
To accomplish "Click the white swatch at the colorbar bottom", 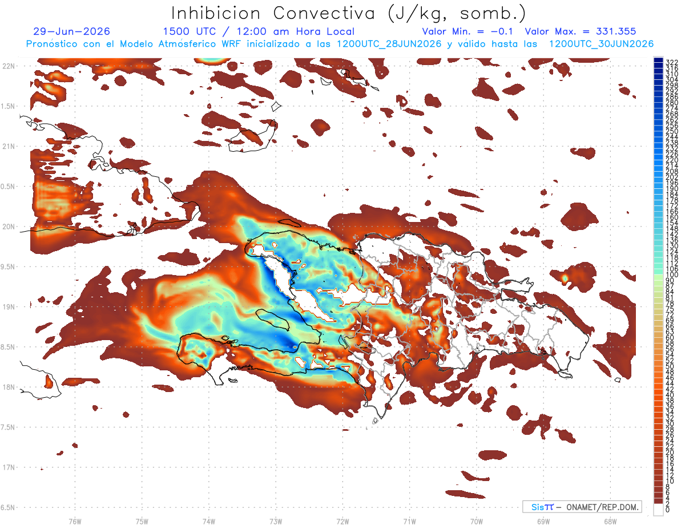I will click(658, 509).
